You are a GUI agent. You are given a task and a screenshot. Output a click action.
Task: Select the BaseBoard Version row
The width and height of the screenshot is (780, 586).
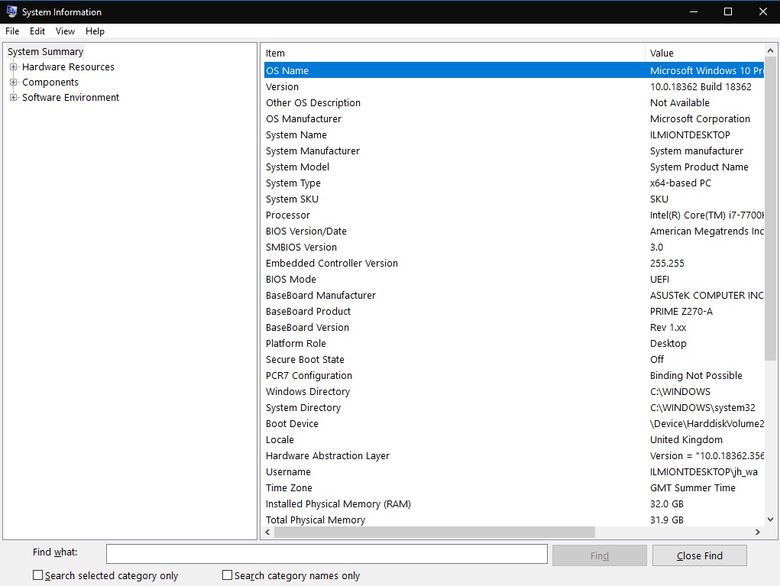click(514, 327)
